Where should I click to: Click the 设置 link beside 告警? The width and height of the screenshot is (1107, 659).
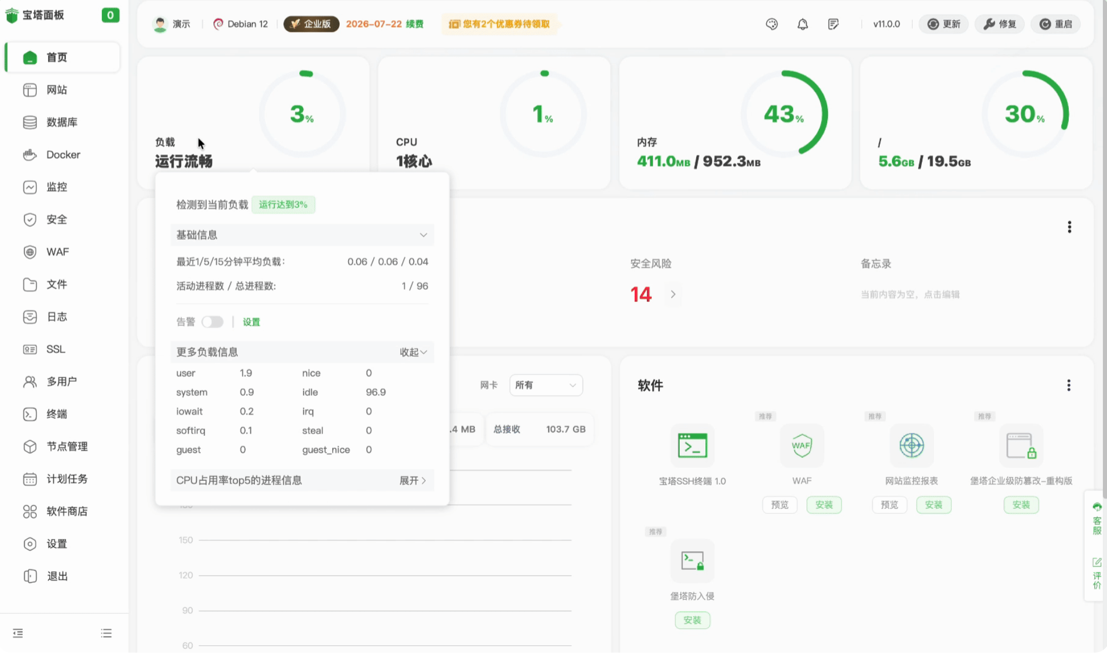[x=251, y=322]
